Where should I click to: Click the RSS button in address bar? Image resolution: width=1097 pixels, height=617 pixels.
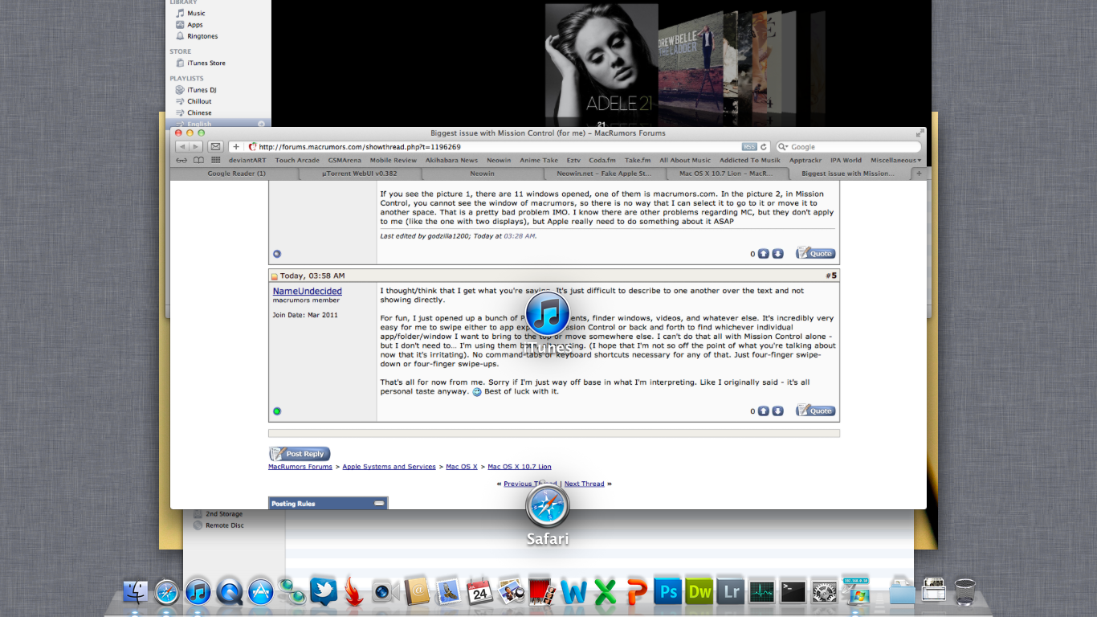749,147
